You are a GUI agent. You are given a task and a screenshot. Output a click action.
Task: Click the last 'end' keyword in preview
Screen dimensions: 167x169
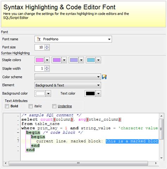tap(30, 150)
